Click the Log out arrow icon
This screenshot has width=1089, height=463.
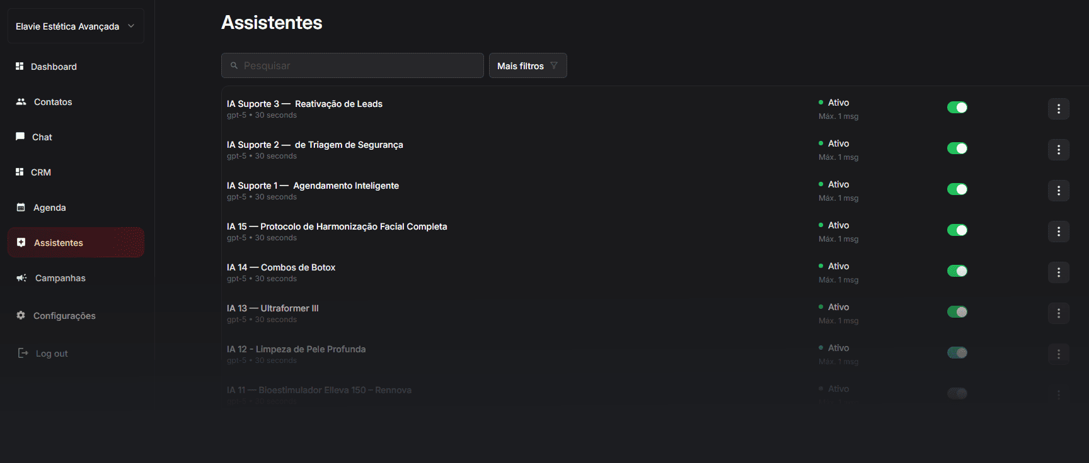(x=23, y=353)
